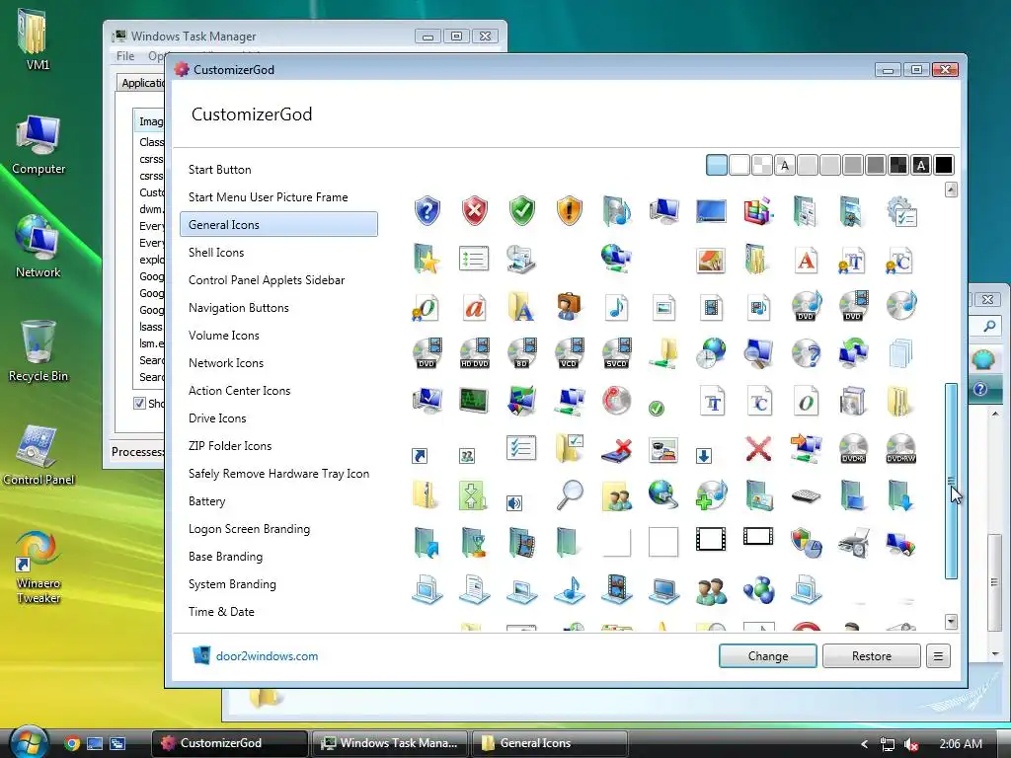
Task: Click the Change button
Action: 768,656
